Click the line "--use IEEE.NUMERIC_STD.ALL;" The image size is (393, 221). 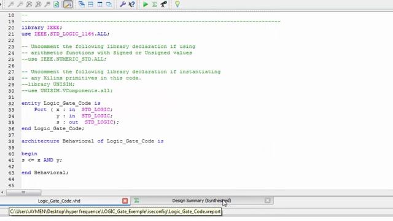tap(64, 59)
